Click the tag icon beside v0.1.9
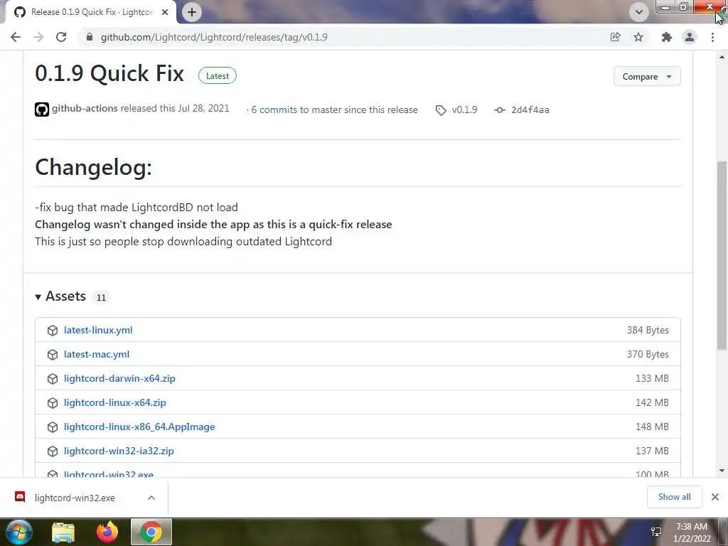This screenshot has width=728, height=546. 441,110
